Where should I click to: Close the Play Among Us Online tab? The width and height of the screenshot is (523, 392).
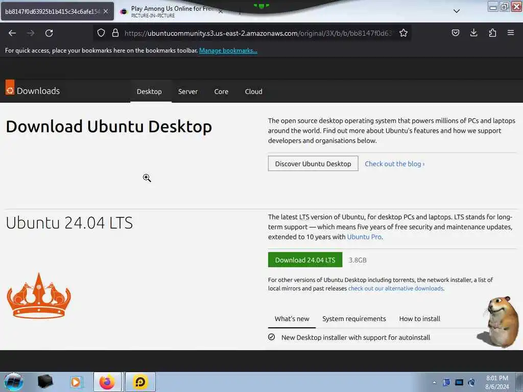(x=221, y=11)
